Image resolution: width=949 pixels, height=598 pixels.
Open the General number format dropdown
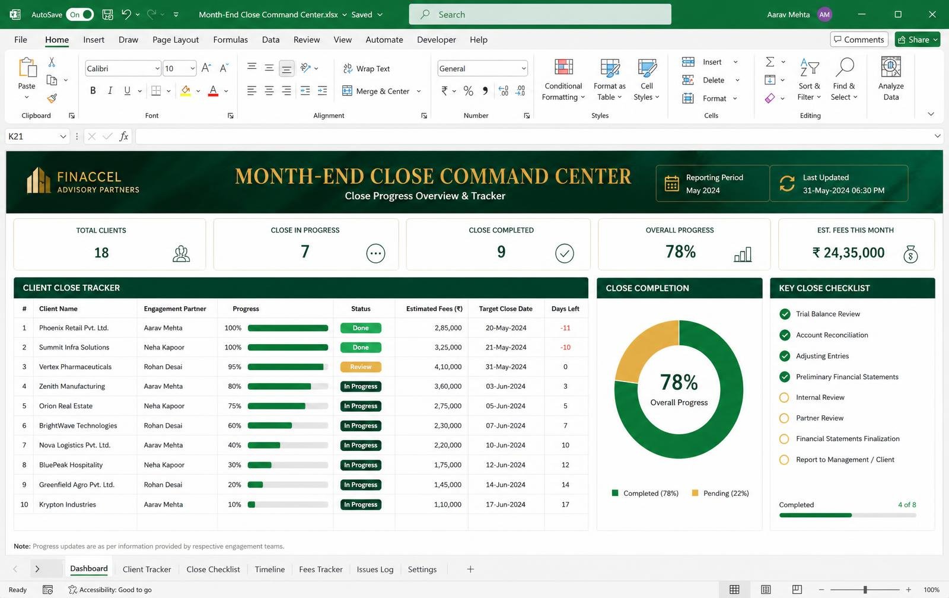[524, 68]
